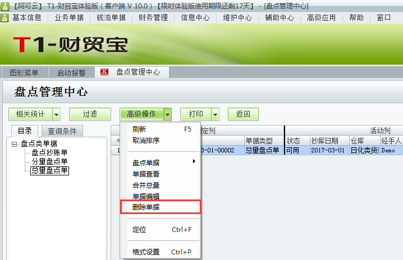Select the 盘点类单据 tree root

pos(39,144)
